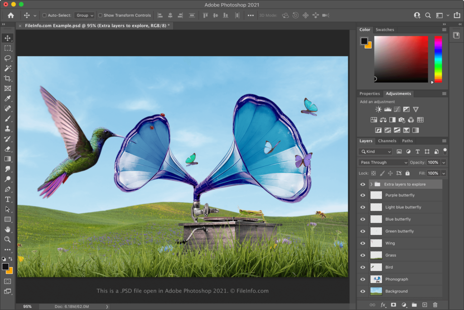The height and width of the screenshot is (310, 464).
Task: Switch to the Channels tab
Action: coord(387,141)
